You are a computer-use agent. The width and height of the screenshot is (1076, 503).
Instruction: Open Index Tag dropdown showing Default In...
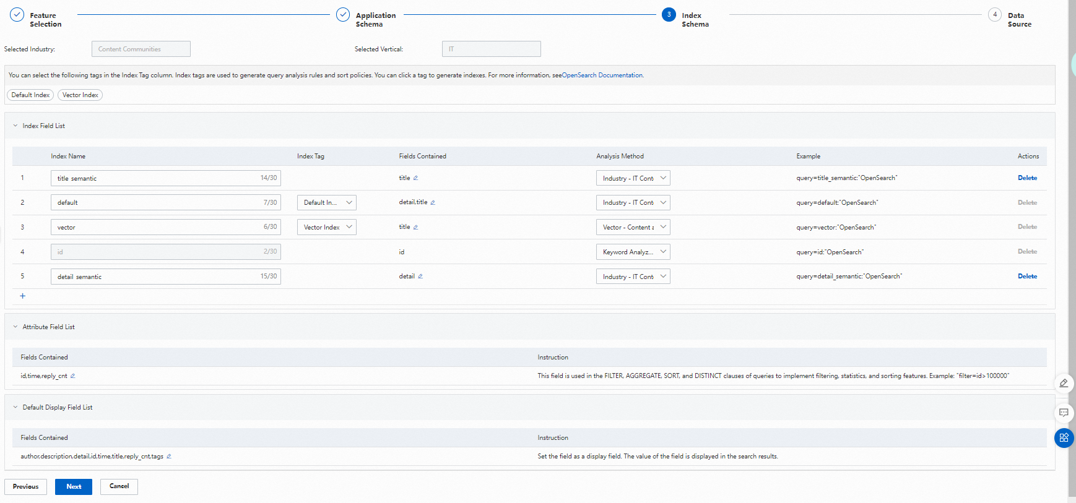point(327,202)
